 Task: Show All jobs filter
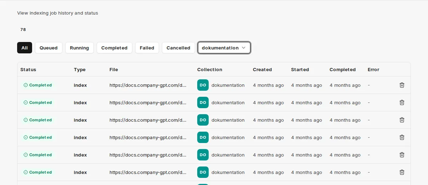click(25, 48)
